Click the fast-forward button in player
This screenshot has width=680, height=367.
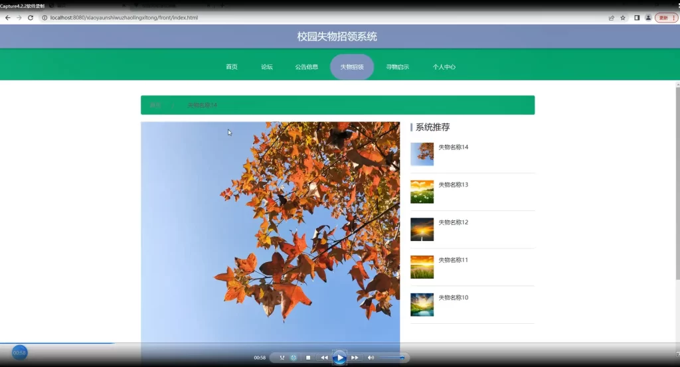(x=355, y=358)
